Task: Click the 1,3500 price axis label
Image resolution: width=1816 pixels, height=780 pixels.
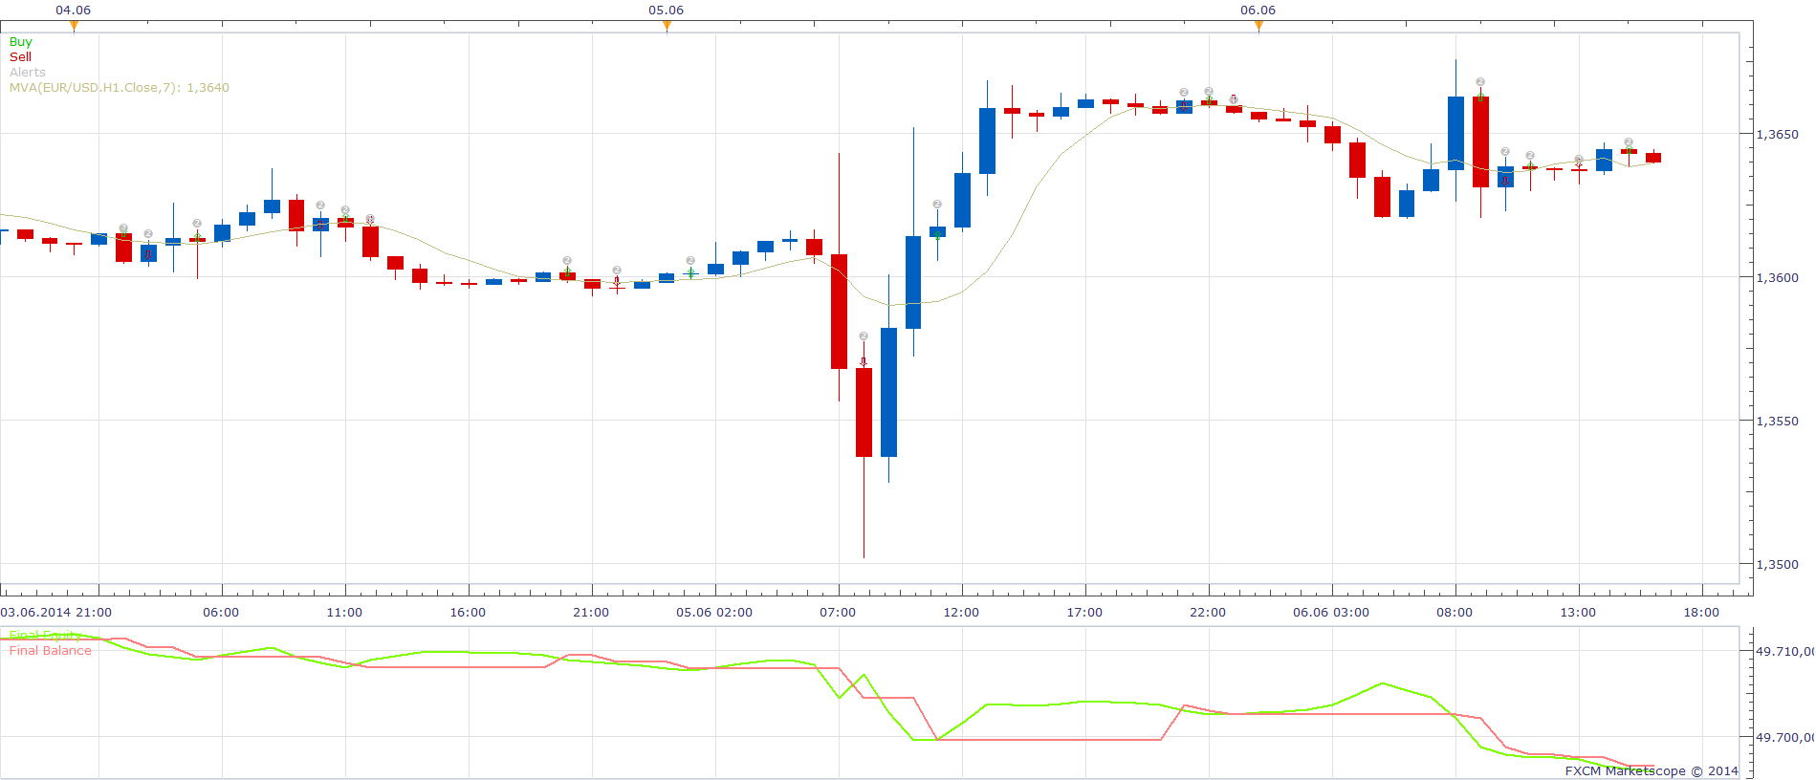Action: [1777, 565]
